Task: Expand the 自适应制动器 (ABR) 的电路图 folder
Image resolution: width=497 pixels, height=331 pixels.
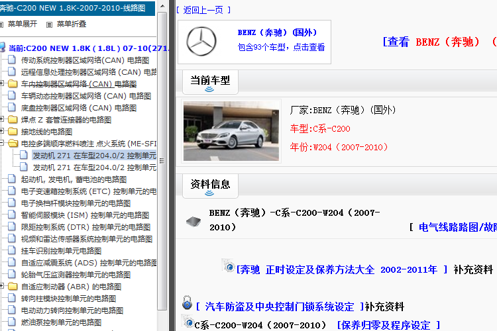Action: [1, 286]
